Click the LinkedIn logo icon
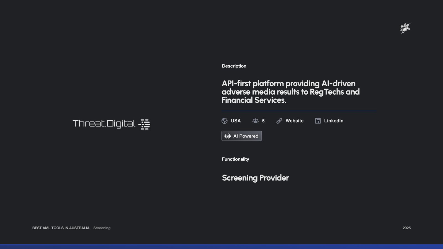This screenshot has width=443, height=249. (x=318, y=121)
